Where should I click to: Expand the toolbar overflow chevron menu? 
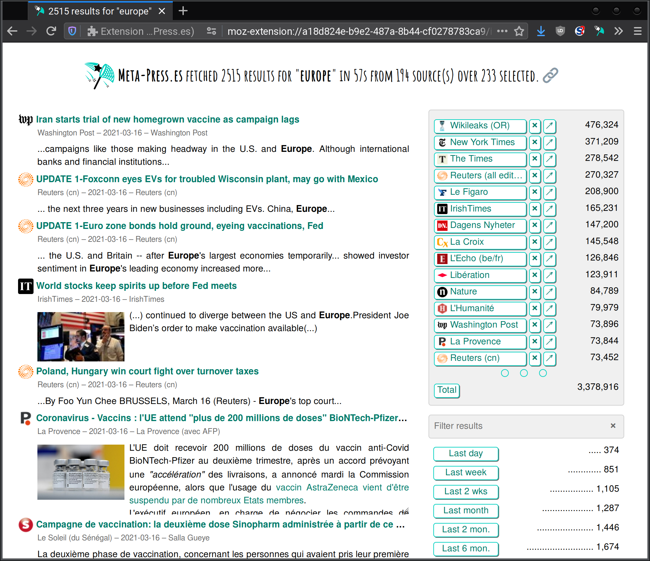click(x=618, y=31)
